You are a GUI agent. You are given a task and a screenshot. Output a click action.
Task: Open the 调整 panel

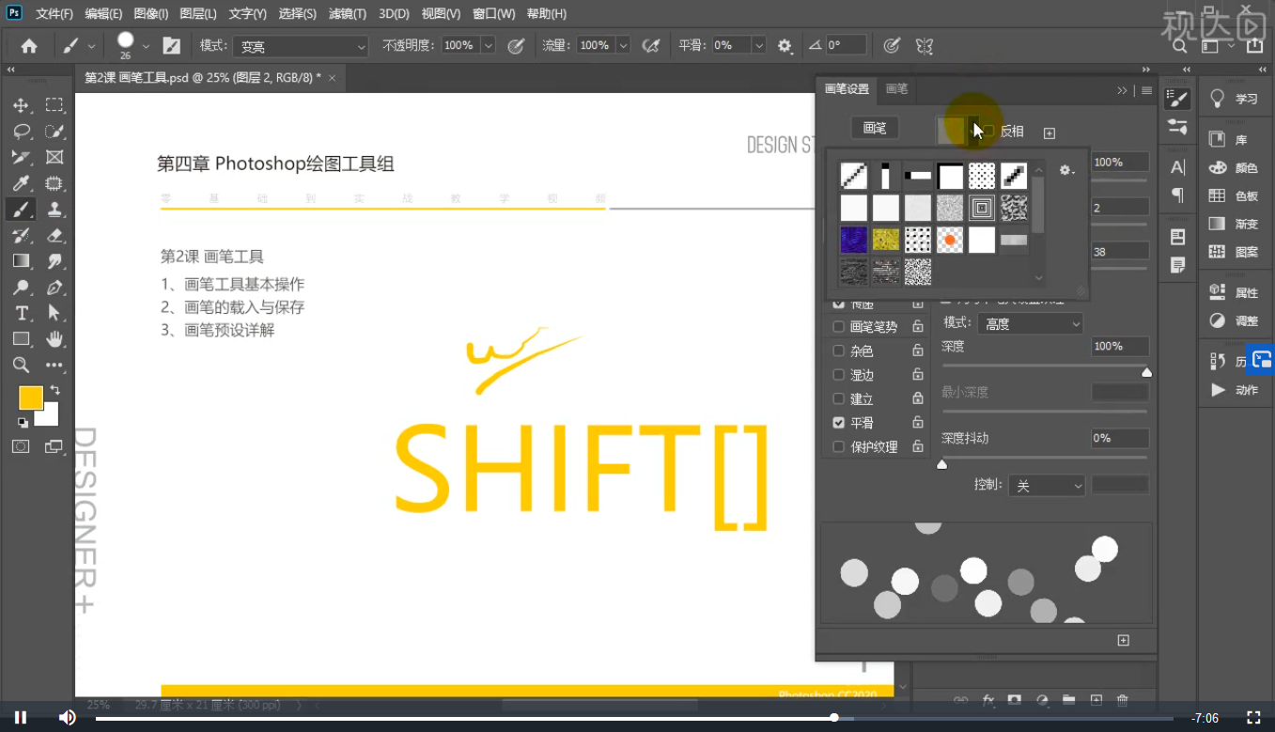pyautogui.click(x=1235, y=320)
